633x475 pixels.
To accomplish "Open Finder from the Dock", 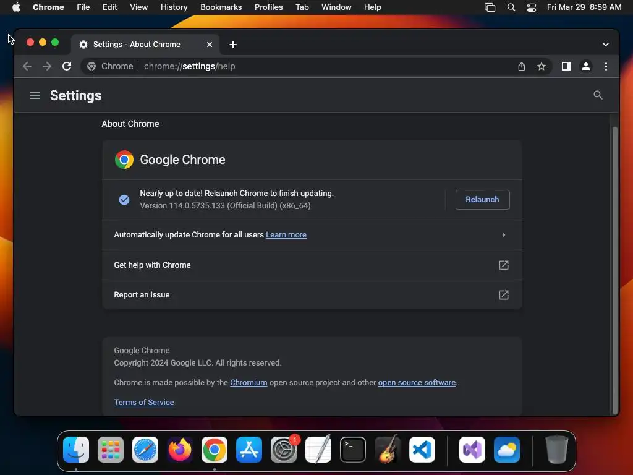I will [x=76, y=450].
